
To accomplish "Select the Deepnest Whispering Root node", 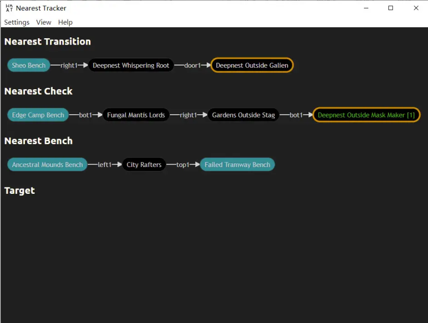I will click(x=131, y=66).
